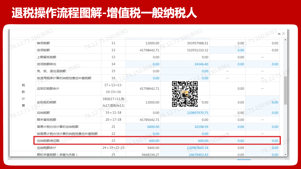This screenshot has height=169, width=301.
Task: Click the vertical scrollbar up arrow
Action: [285, 40]
